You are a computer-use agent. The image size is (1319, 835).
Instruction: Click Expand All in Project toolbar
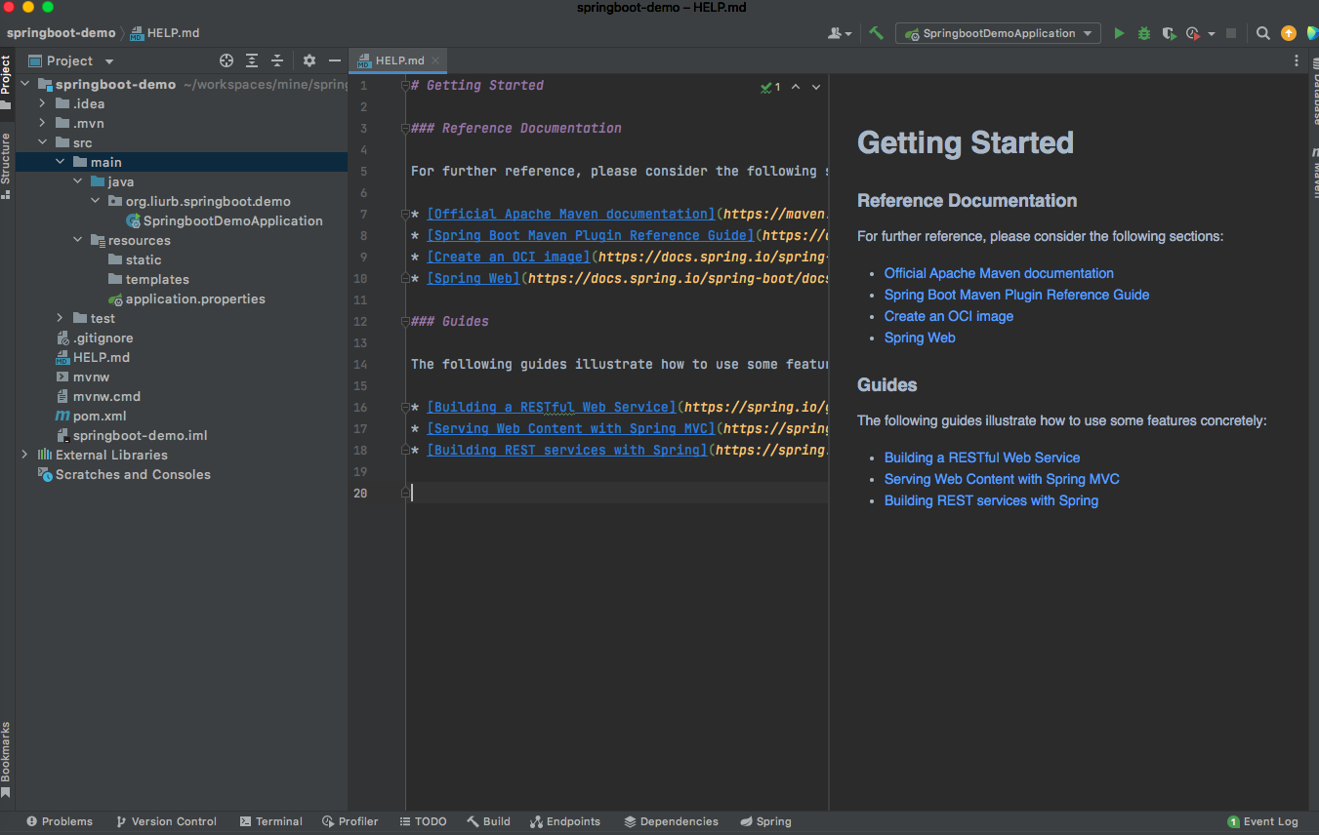click(252, 60)
